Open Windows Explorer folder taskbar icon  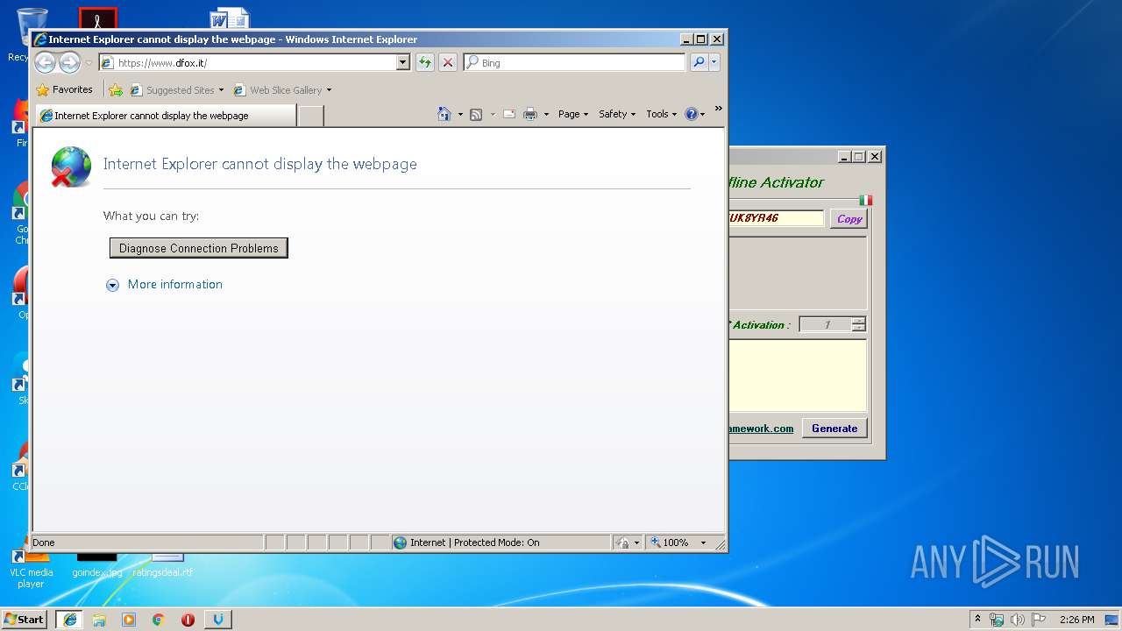coord(99,620)
